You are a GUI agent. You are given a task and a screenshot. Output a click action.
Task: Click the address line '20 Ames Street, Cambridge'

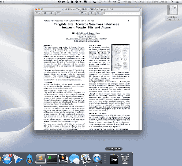[86, 39]
